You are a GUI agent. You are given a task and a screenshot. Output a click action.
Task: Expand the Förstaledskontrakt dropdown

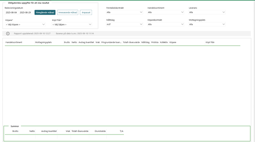tap(125, 12)
